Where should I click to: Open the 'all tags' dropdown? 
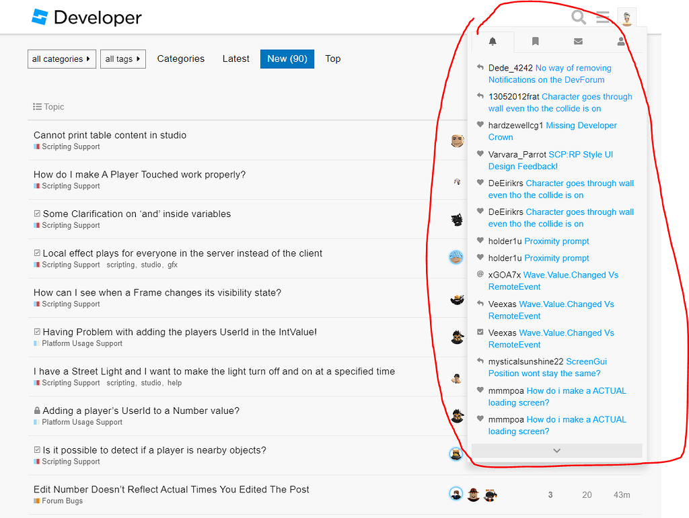tap(122, 58)
